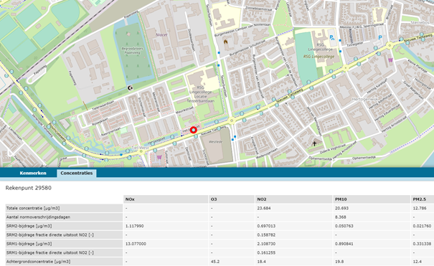Click the PM2.5 SRM2 value 0.021760
Viewport: 434px width, 266px height.
[422, 226]
